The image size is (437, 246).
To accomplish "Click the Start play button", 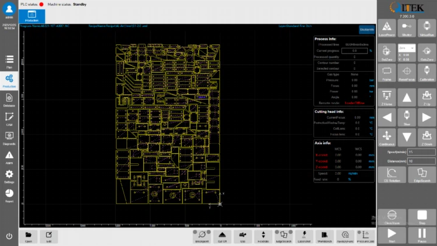I will [x=392, y=235].
